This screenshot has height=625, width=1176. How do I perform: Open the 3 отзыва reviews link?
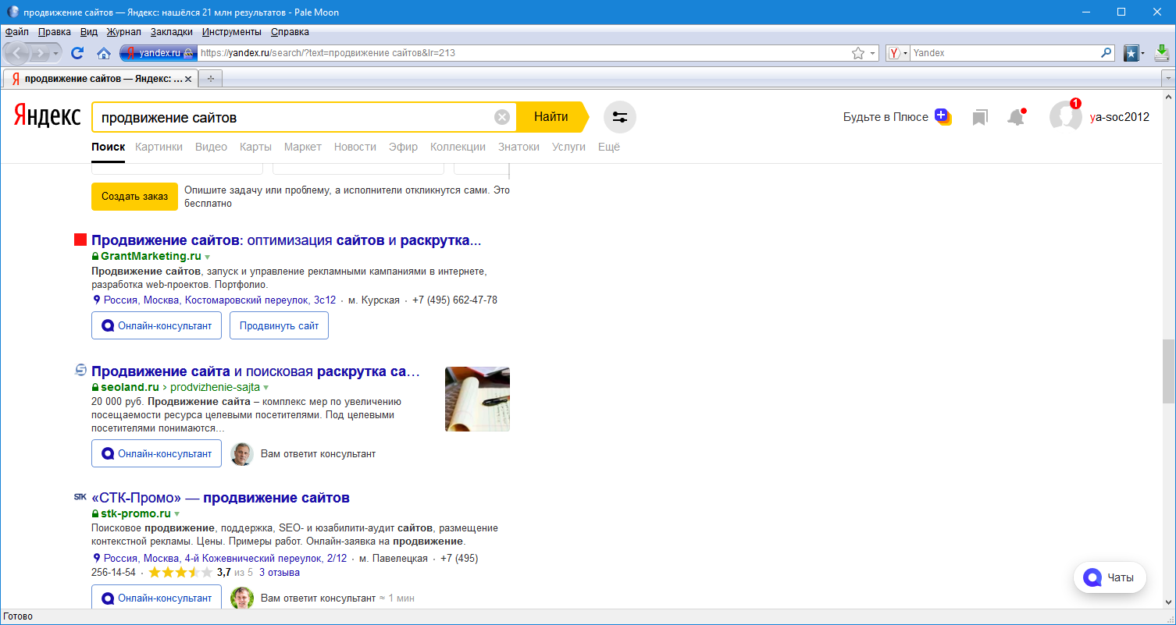[x=280, y=573]
